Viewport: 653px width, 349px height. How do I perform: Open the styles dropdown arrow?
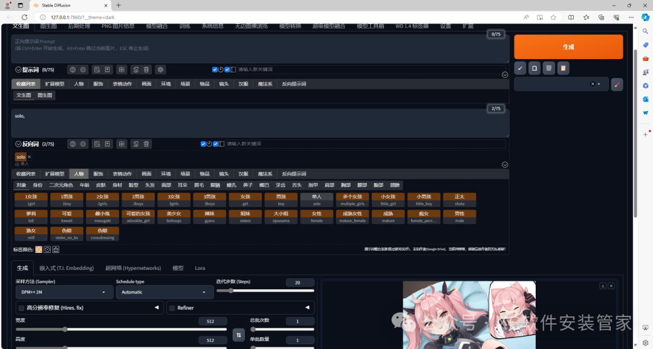599,84
